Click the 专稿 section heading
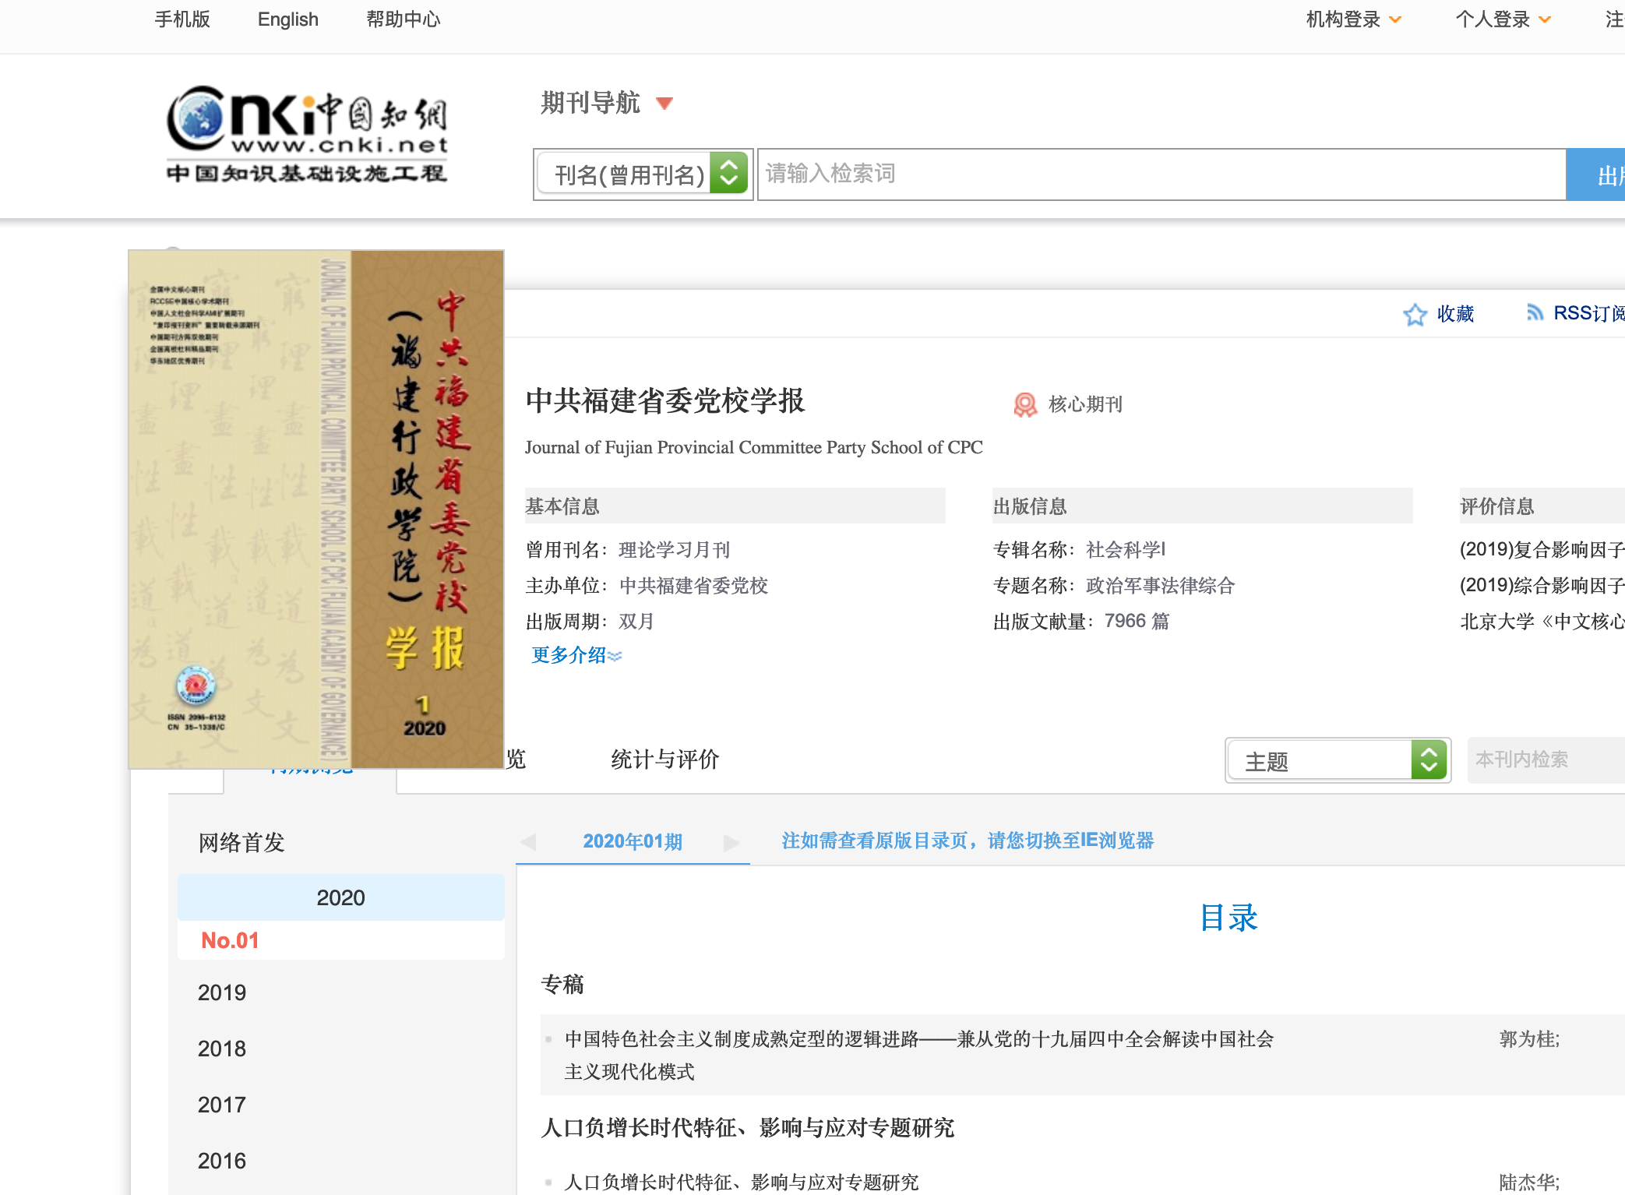1625x1195 pixels. pos(562,985)
